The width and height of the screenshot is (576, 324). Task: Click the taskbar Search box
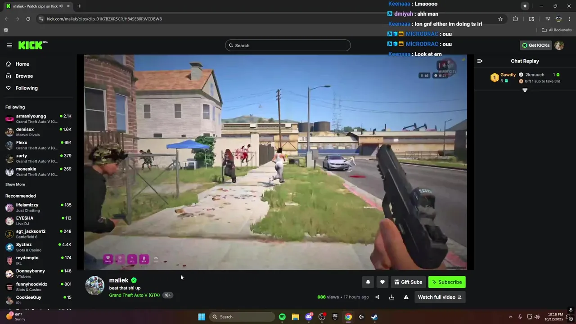tap(243, 317)
